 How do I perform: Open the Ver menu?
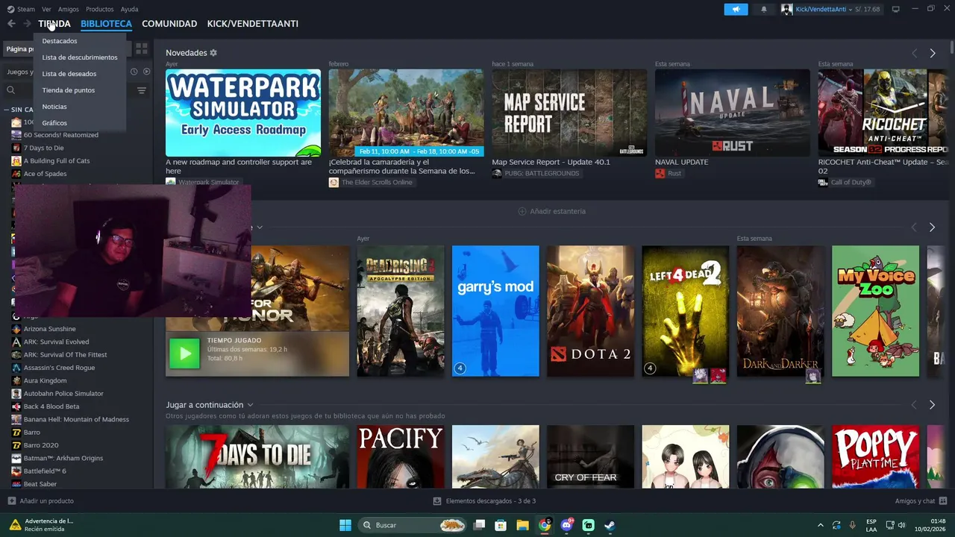47,9
